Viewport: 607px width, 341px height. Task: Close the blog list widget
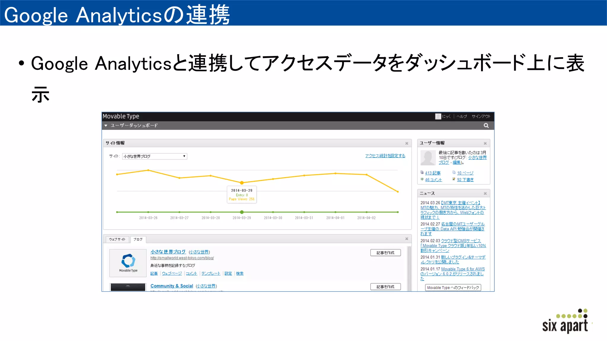[x=407, y=239]
